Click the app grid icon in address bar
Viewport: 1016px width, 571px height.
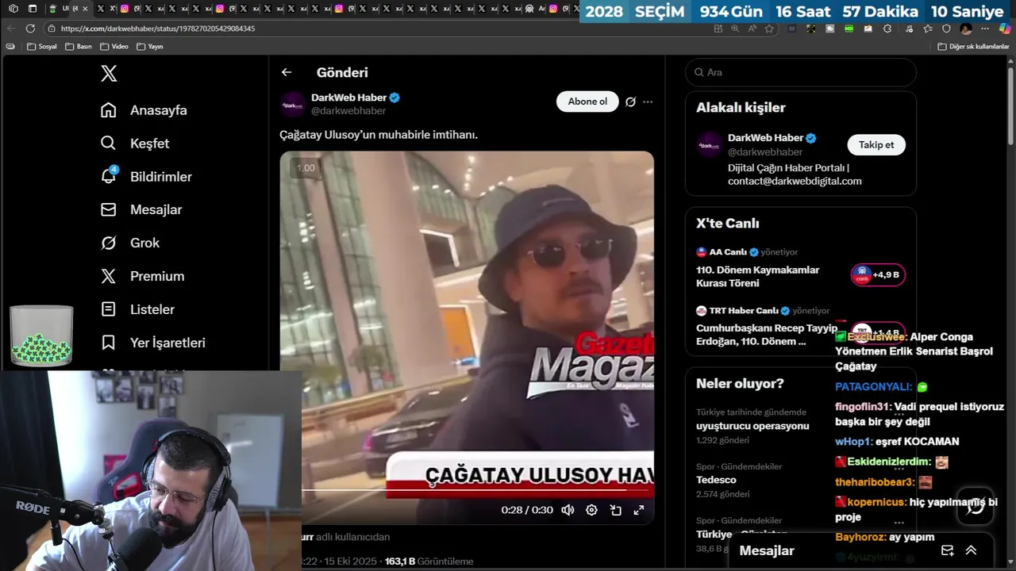click(x=718, y=29)
